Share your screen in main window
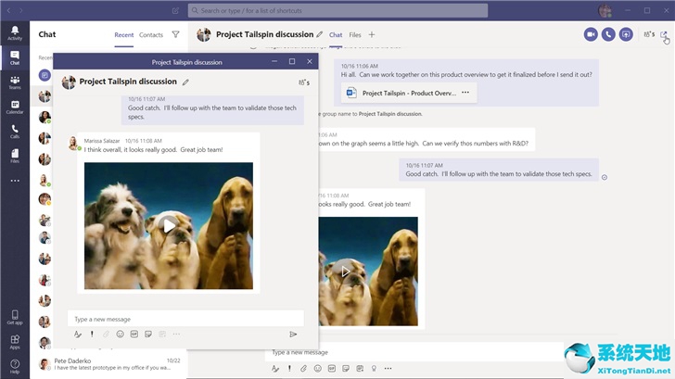 point(626,34)
